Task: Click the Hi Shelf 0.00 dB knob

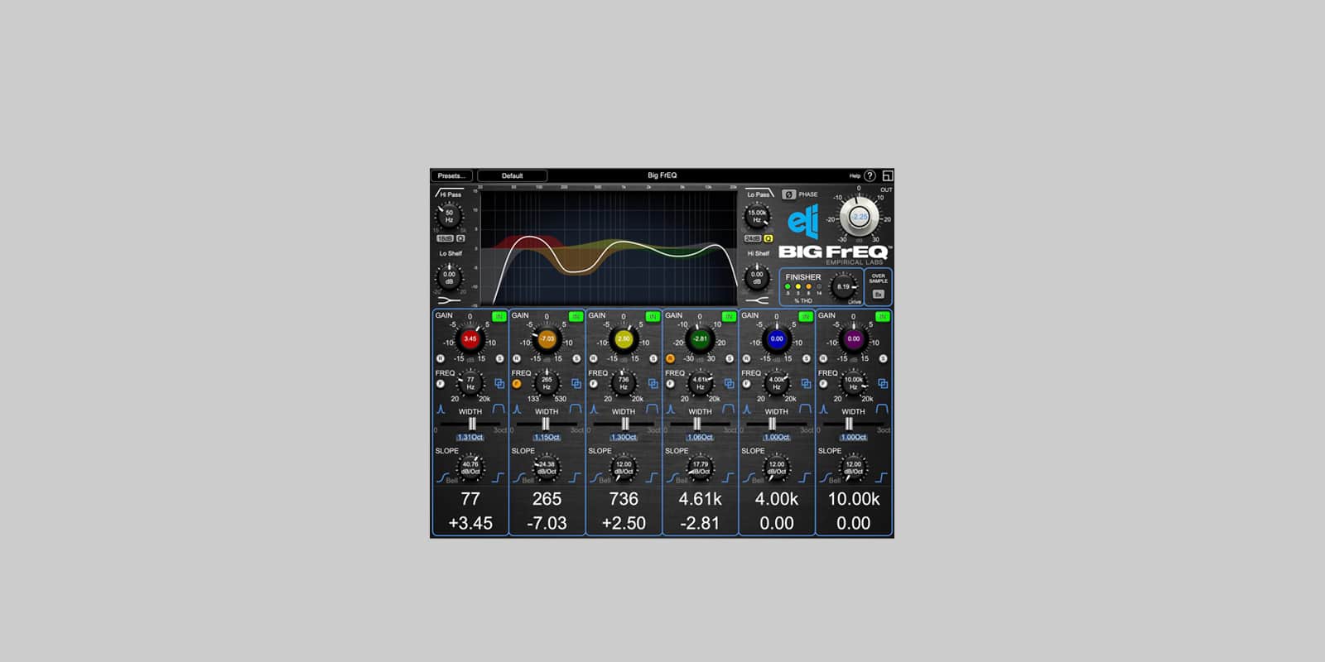Action: click(757, 276)
